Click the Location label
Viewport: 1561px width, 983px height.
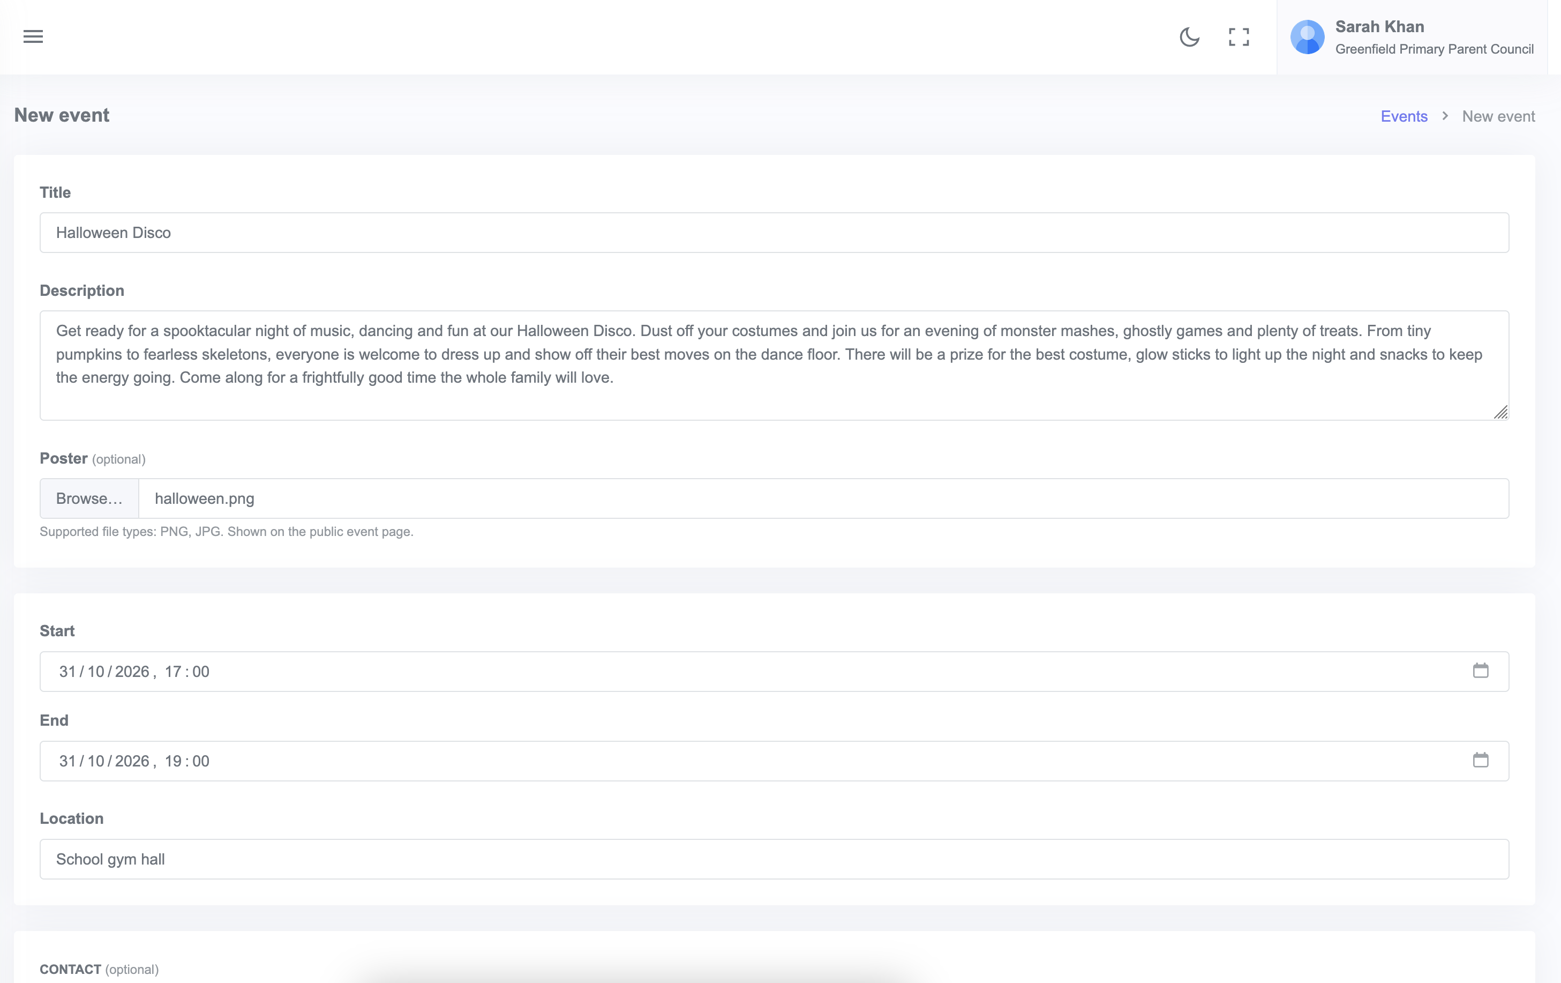(x=71, y=818)
